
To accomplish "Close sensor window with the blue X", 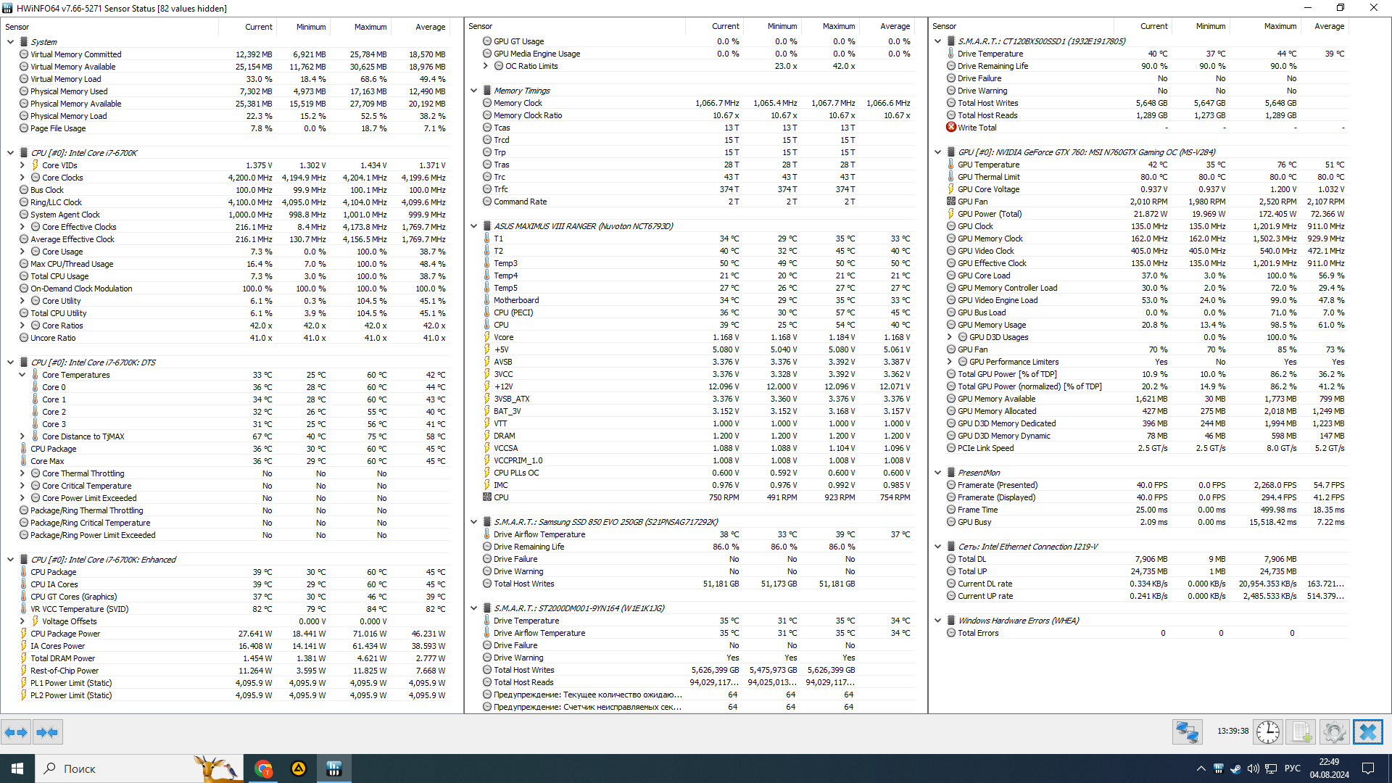I will point(1367,732).
